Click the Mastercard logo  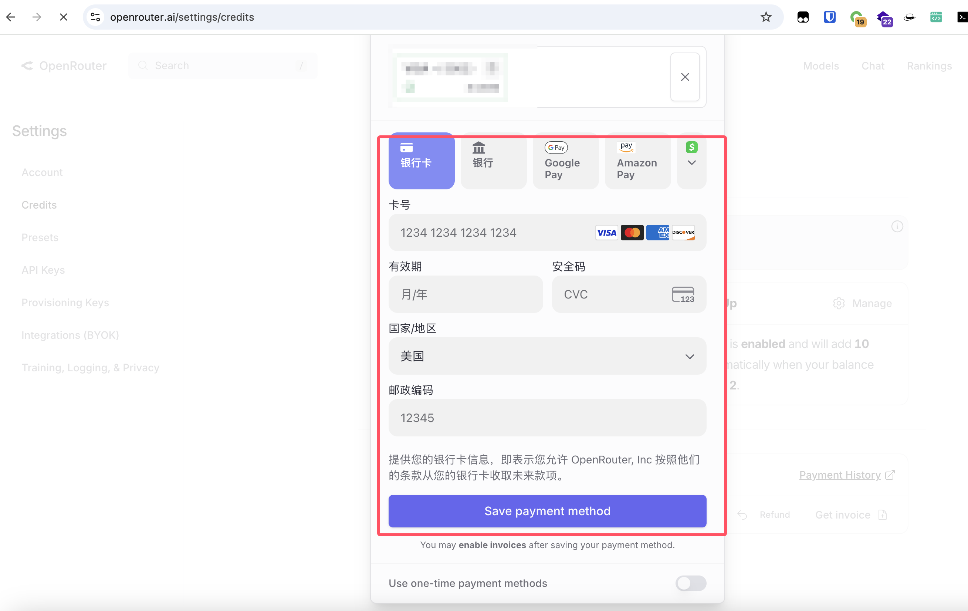pos(632,233)
